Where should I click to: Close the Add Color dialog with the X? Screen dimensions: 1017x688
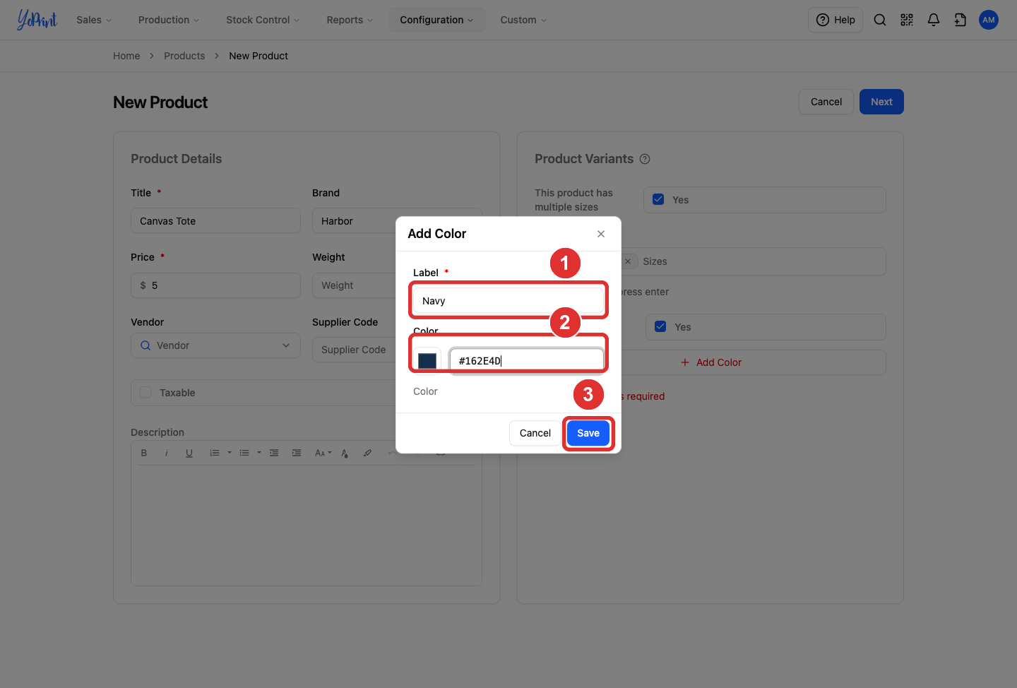[x=601, y=234]
